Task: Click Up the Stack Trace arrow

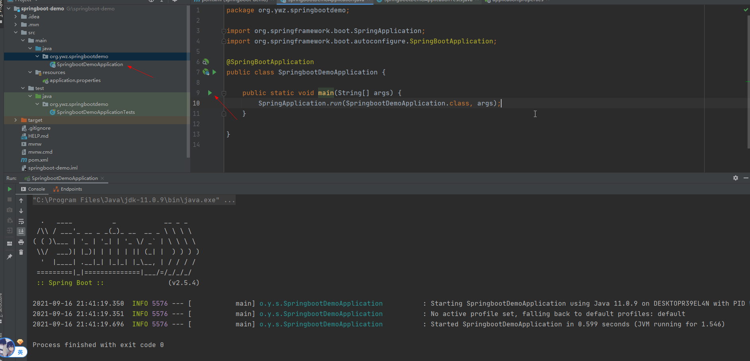Action: 21,201
